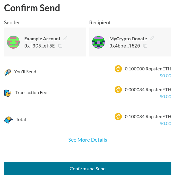
Task: Copy the sender address 0xf3C5…ef5E
Action: click(x=60, y=46)
